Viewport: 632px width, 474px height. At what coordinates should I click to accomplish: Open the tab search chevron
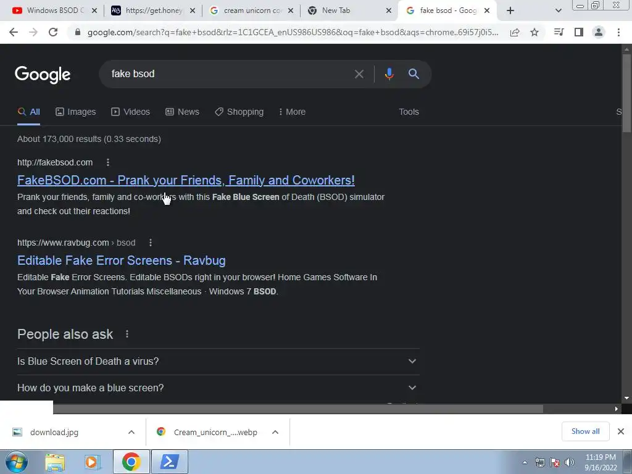point(558,10)
